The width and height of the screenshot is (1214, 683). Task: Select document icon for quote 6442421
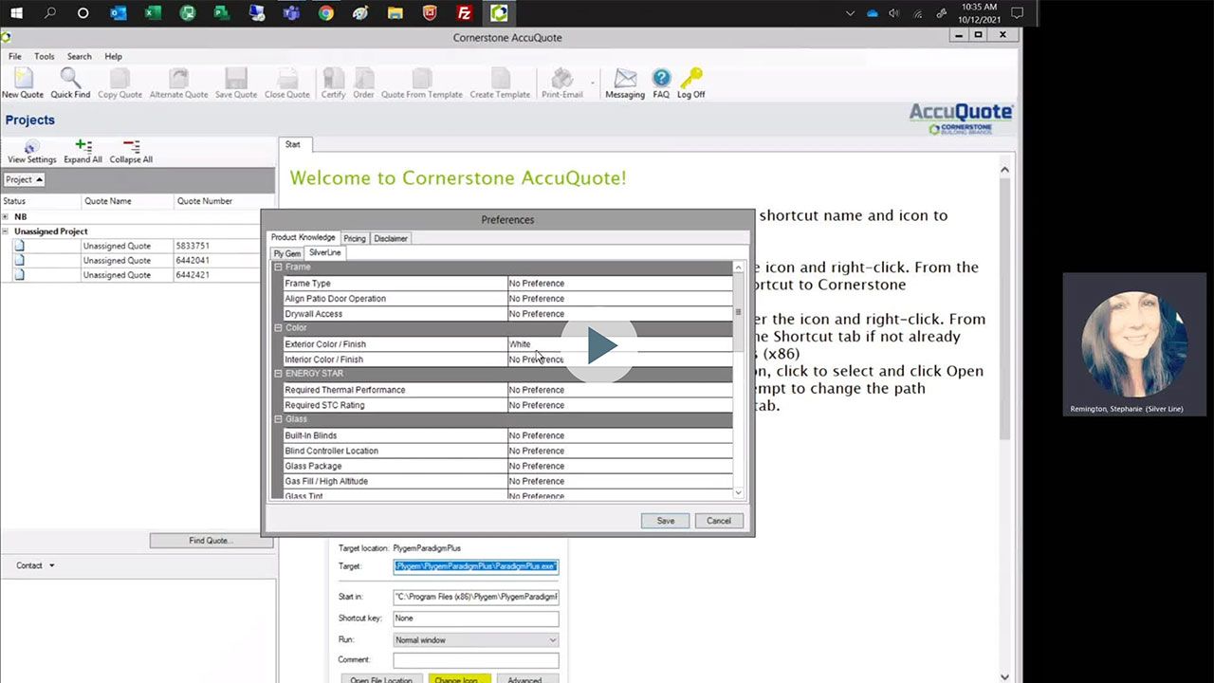(19, 275)
